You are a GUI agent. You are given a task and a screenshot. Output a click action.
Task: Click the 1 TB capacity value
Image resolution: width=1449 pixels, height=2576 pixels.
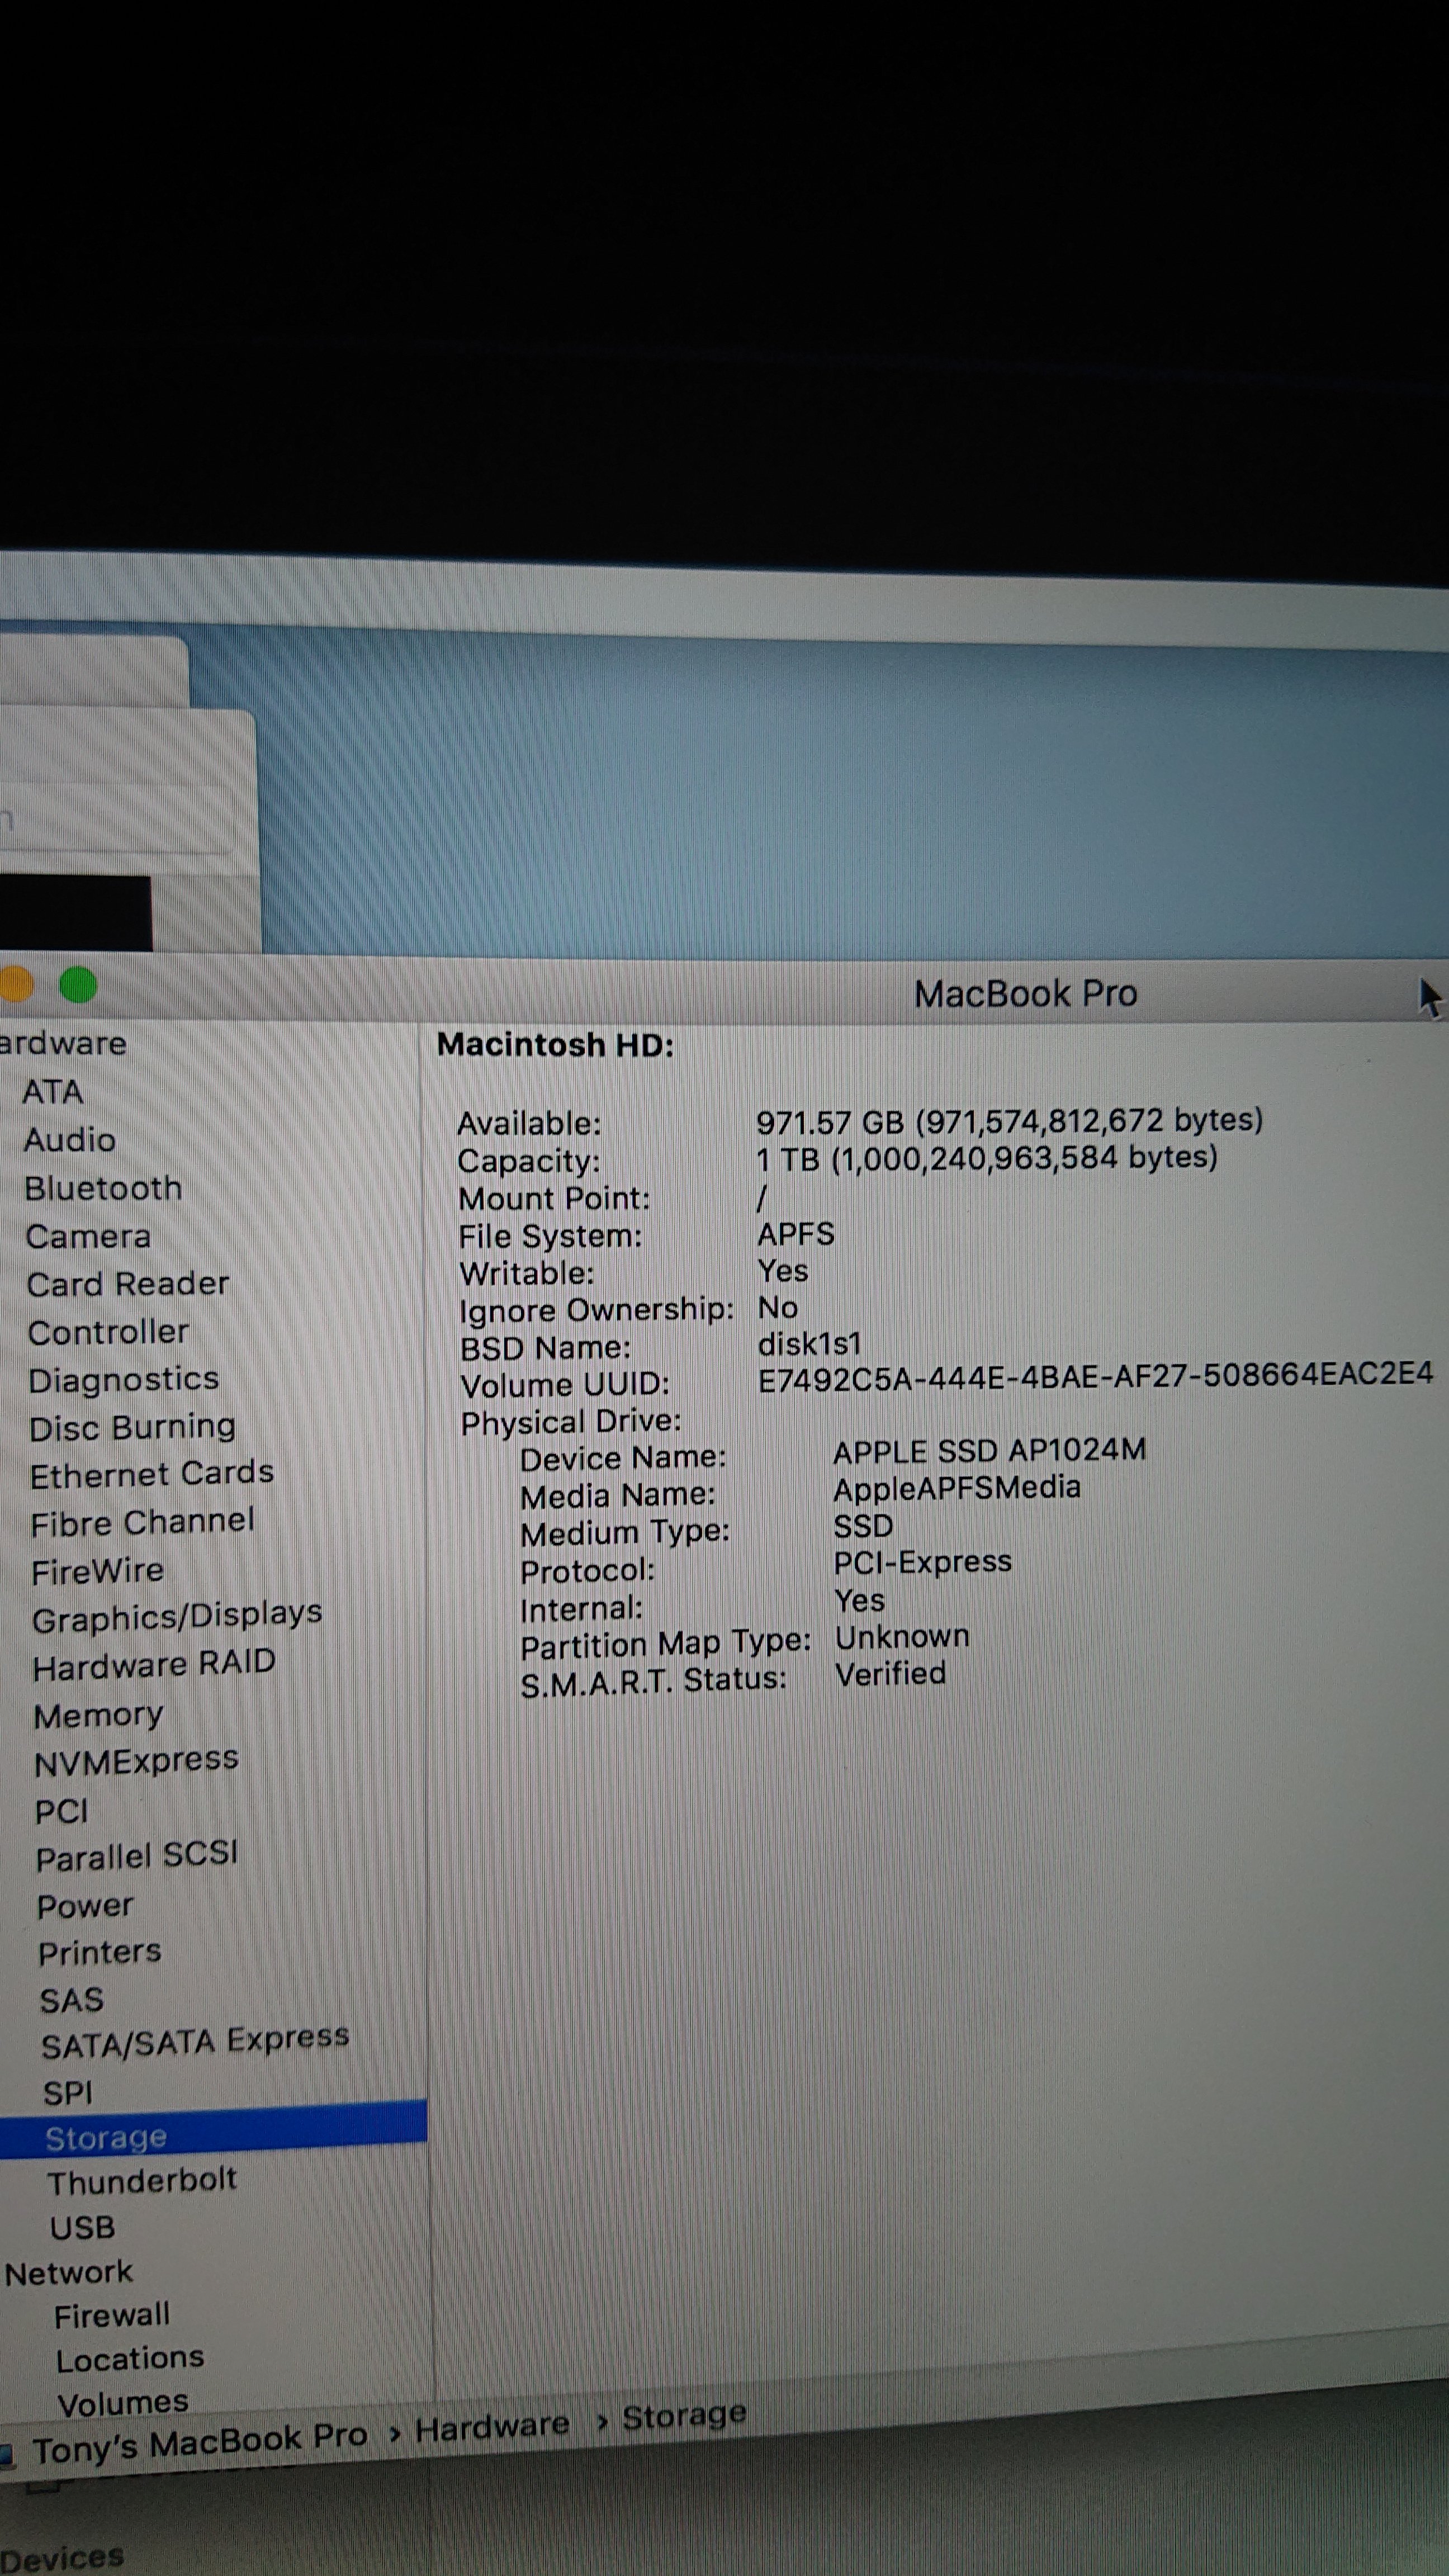986,1159
